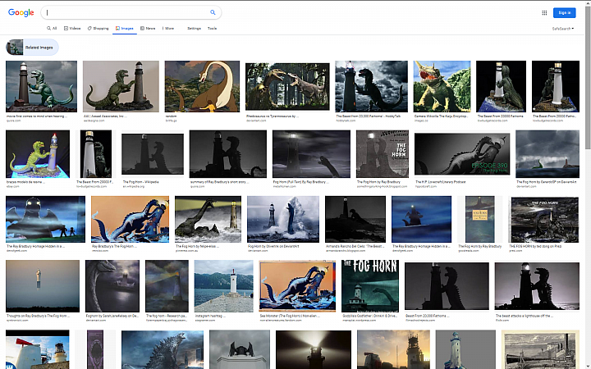The width and height of the screenshot is (591, 369).
Task: Open the cartoon long-neck dinosaurs image captioned random
Action: pyautogui.click(x=202, y=86)
